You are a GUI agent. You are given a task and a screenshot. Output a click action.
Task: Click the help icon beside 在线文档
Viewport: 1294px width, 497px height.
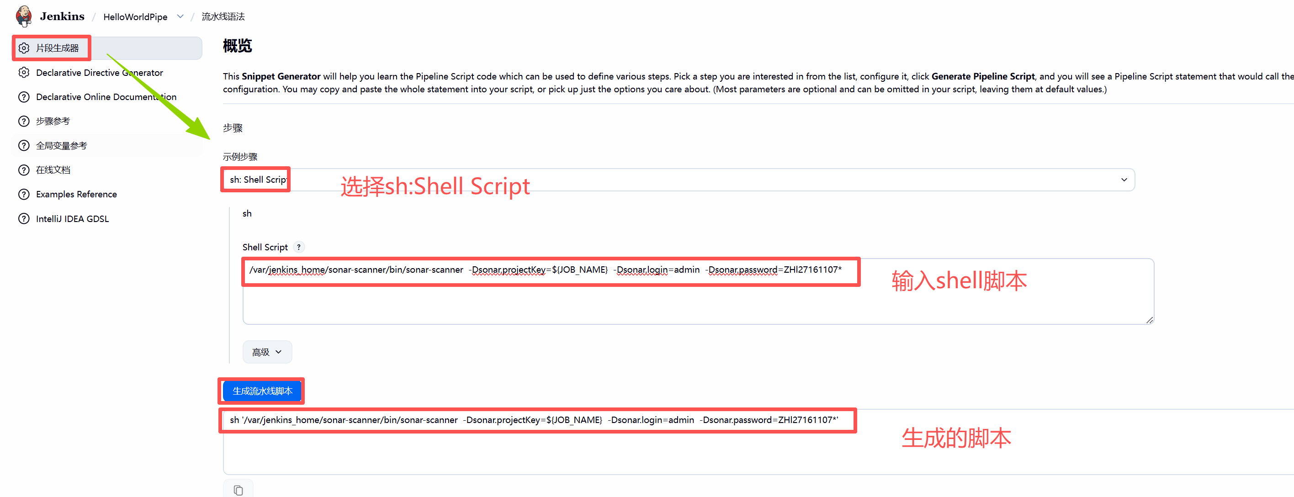click(24, 169)
